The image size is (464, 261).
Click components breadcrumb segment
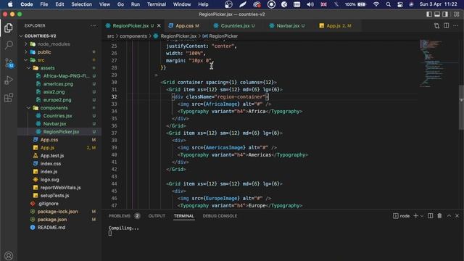133,36
